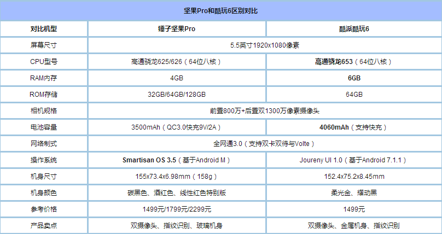
Task: Click the 6GB RAM cell
Action: click(x=354, y=78)
